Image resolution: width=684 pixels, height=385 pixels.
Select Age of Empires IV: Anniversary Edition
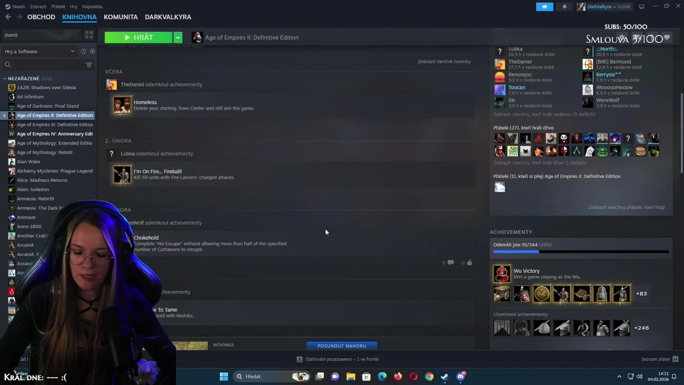pyautogui.click(x=51, y=134)
